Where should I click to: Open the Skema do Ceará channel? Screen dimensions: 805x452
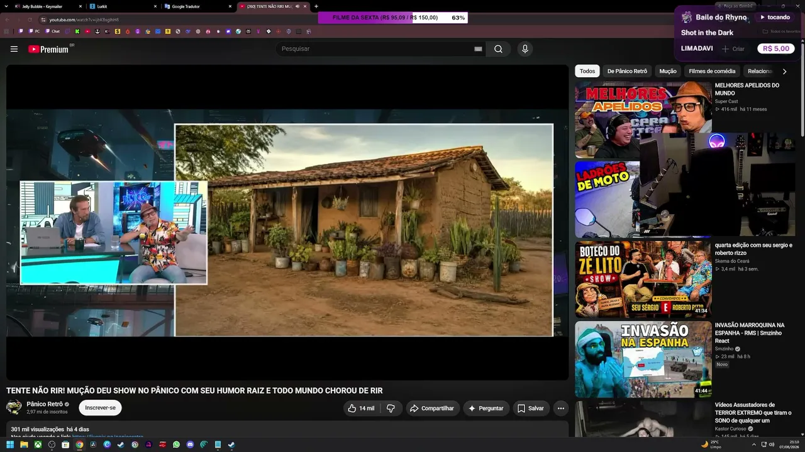733,261
